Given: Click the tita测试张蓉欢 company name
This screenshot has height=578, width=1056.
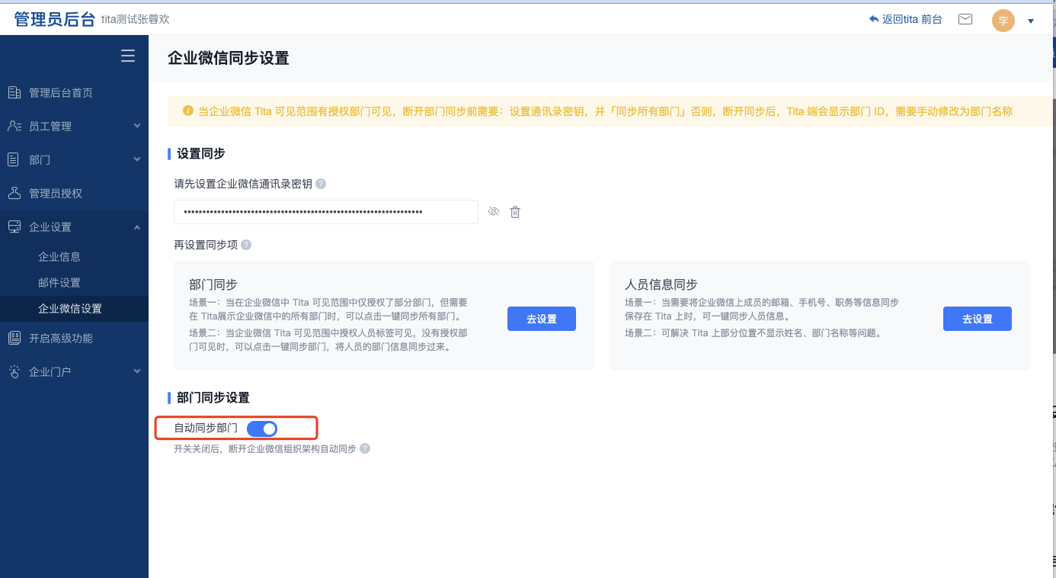Looking at the screenshot, I should point(136,19).
